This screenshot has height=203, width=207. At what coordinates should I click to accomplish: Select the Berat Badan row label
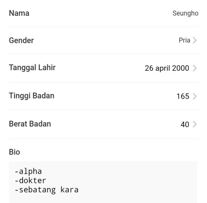coord(30,124)
